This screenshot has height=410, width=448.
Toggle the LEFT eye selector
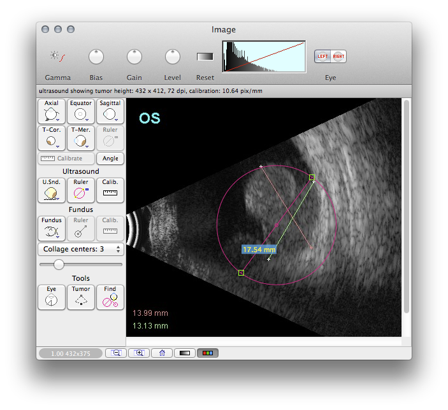[x=323, y=57]
